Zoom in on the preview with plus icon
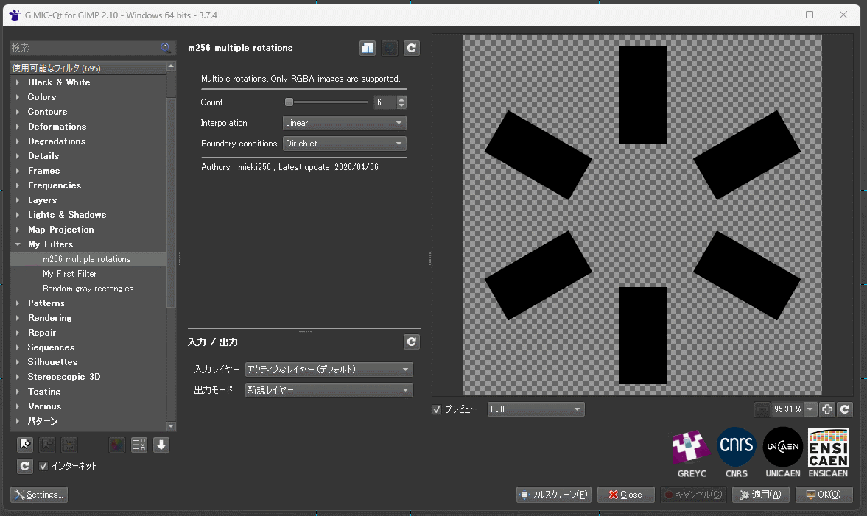 pos(827,409)
